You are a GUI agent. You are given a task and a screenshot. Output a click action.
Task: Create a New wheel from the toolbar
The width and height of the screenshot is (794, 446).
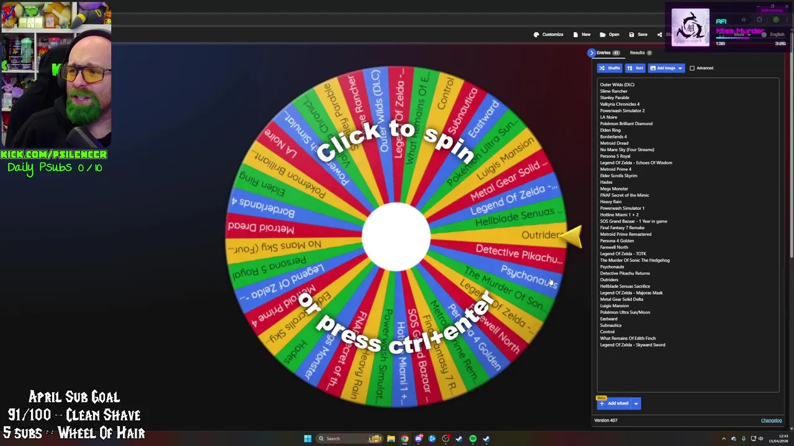click(582, 35)
